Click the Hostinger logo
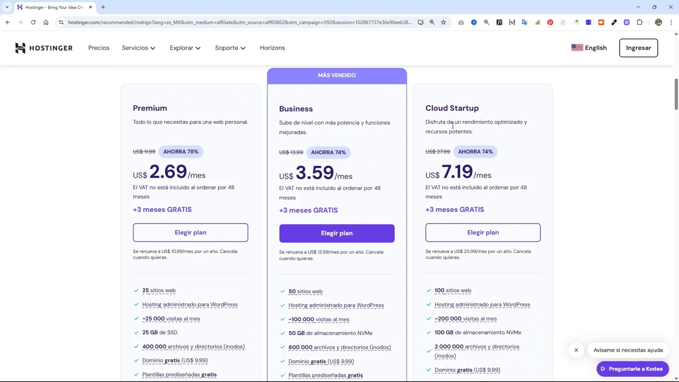Screen dimensions: 679x382 pyautogui.click(x=43, y=48)
